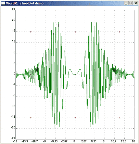Click the y-axis label "12"
Viewport: 139px width, 144px height.
14,41
